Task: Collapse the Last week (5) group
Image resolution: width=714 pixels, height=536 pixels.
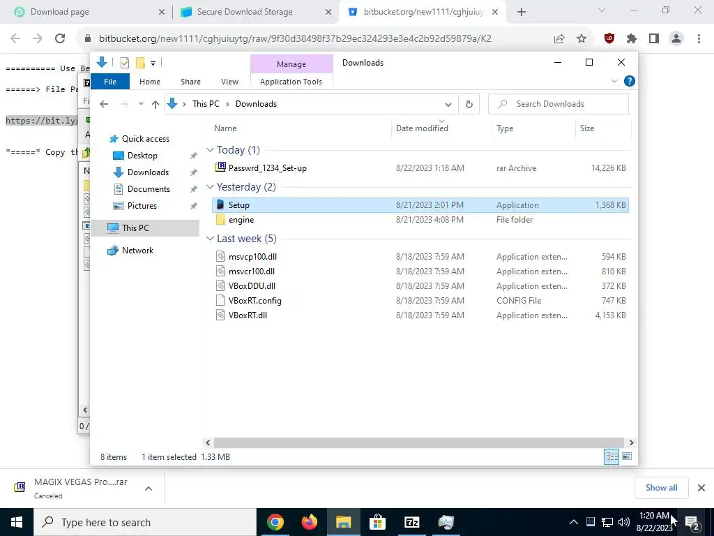Action: [x=210, y=239]
